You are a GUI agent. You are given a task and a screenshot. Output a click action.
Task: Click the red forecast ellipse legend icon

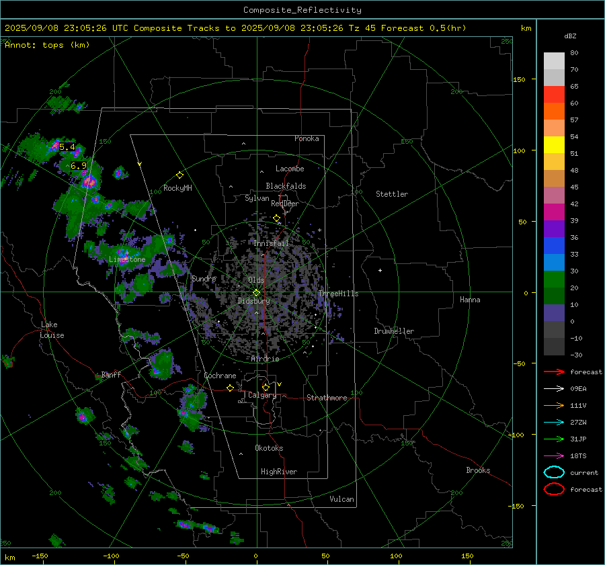coord(554,489)
